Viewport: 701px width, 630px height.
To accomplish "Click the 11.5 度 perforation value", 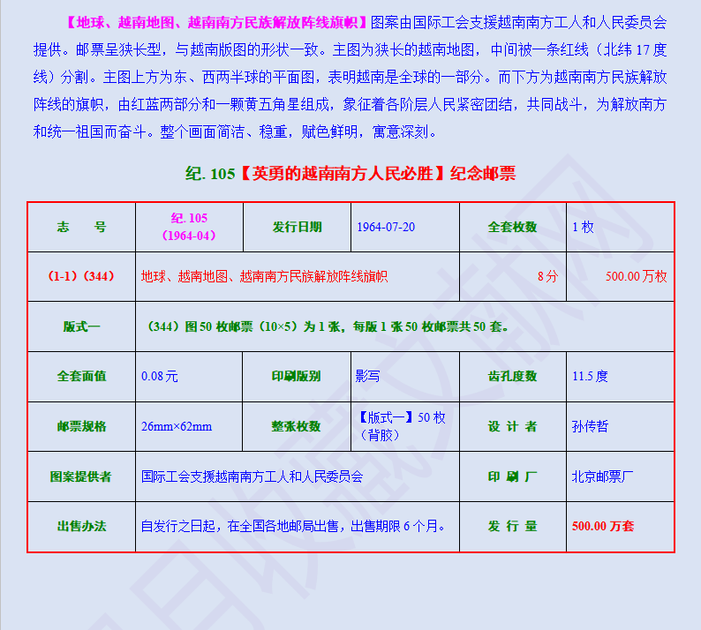I will click(x=590, y=376).
